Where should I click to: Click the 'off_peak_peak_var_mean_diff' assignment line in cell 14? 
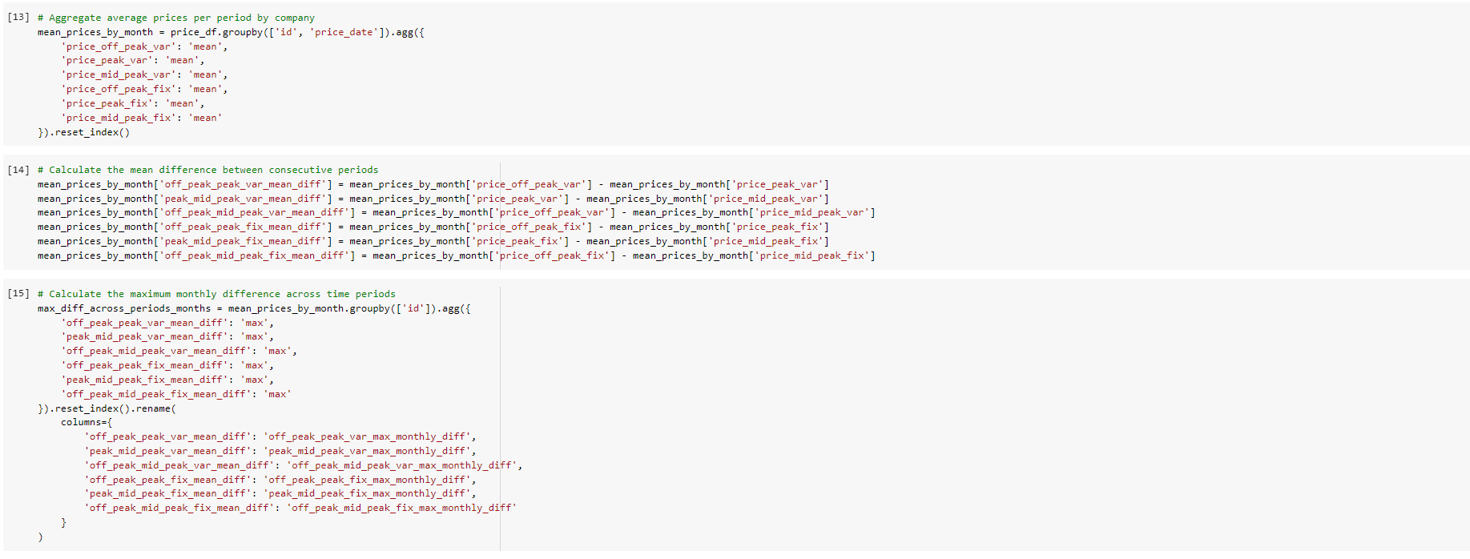(433, 184)
